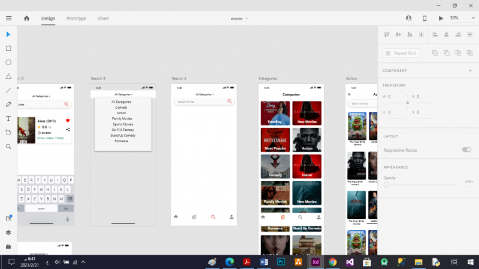Viewport: 479px width, 269px height.
Task: Apply boolean Add operation icon
Action: click(435, 53)
